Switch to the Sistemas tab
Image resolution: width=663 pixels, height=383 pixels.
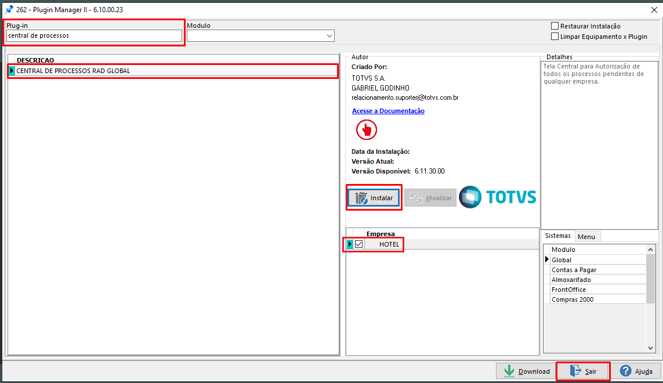pyautogui.click(x=557, y=236)
